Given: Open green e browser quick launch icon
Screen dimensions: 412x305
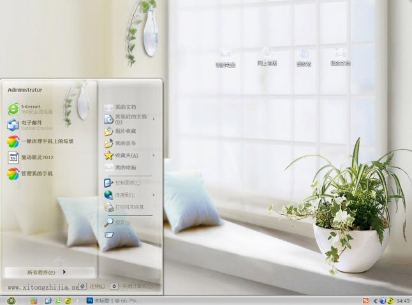Looking at the screenshot, I should (58, 301).
